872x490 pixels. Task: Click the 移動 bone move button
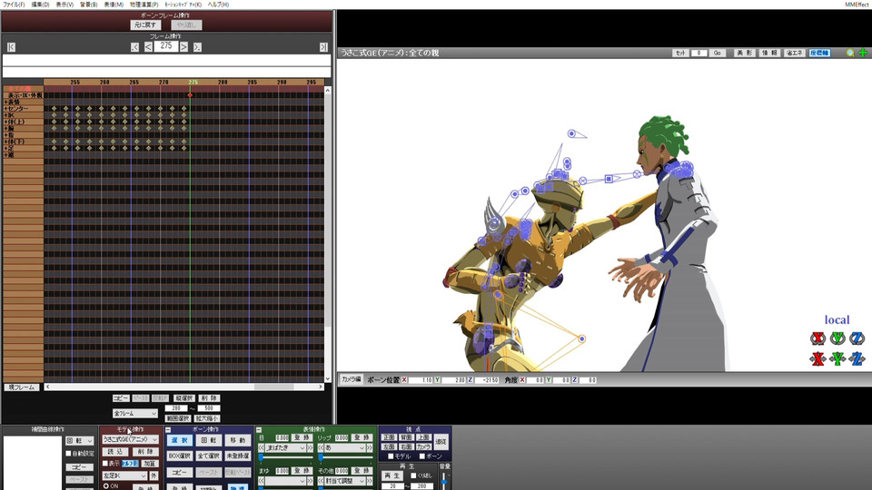coord(237,441)
